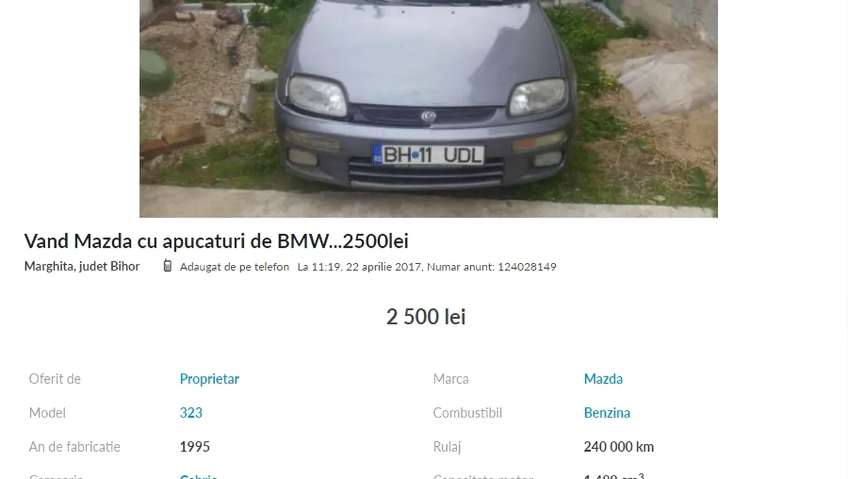Follow the Mazda brand link
Image resolution: width=848 pixels, height=479 pixels.
[603, 378]
